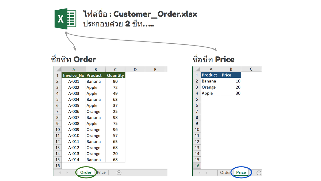
Task: Click the left sheet-scroll arrow in the Price window
Action: pyautogui.click(x=200, y=172)
